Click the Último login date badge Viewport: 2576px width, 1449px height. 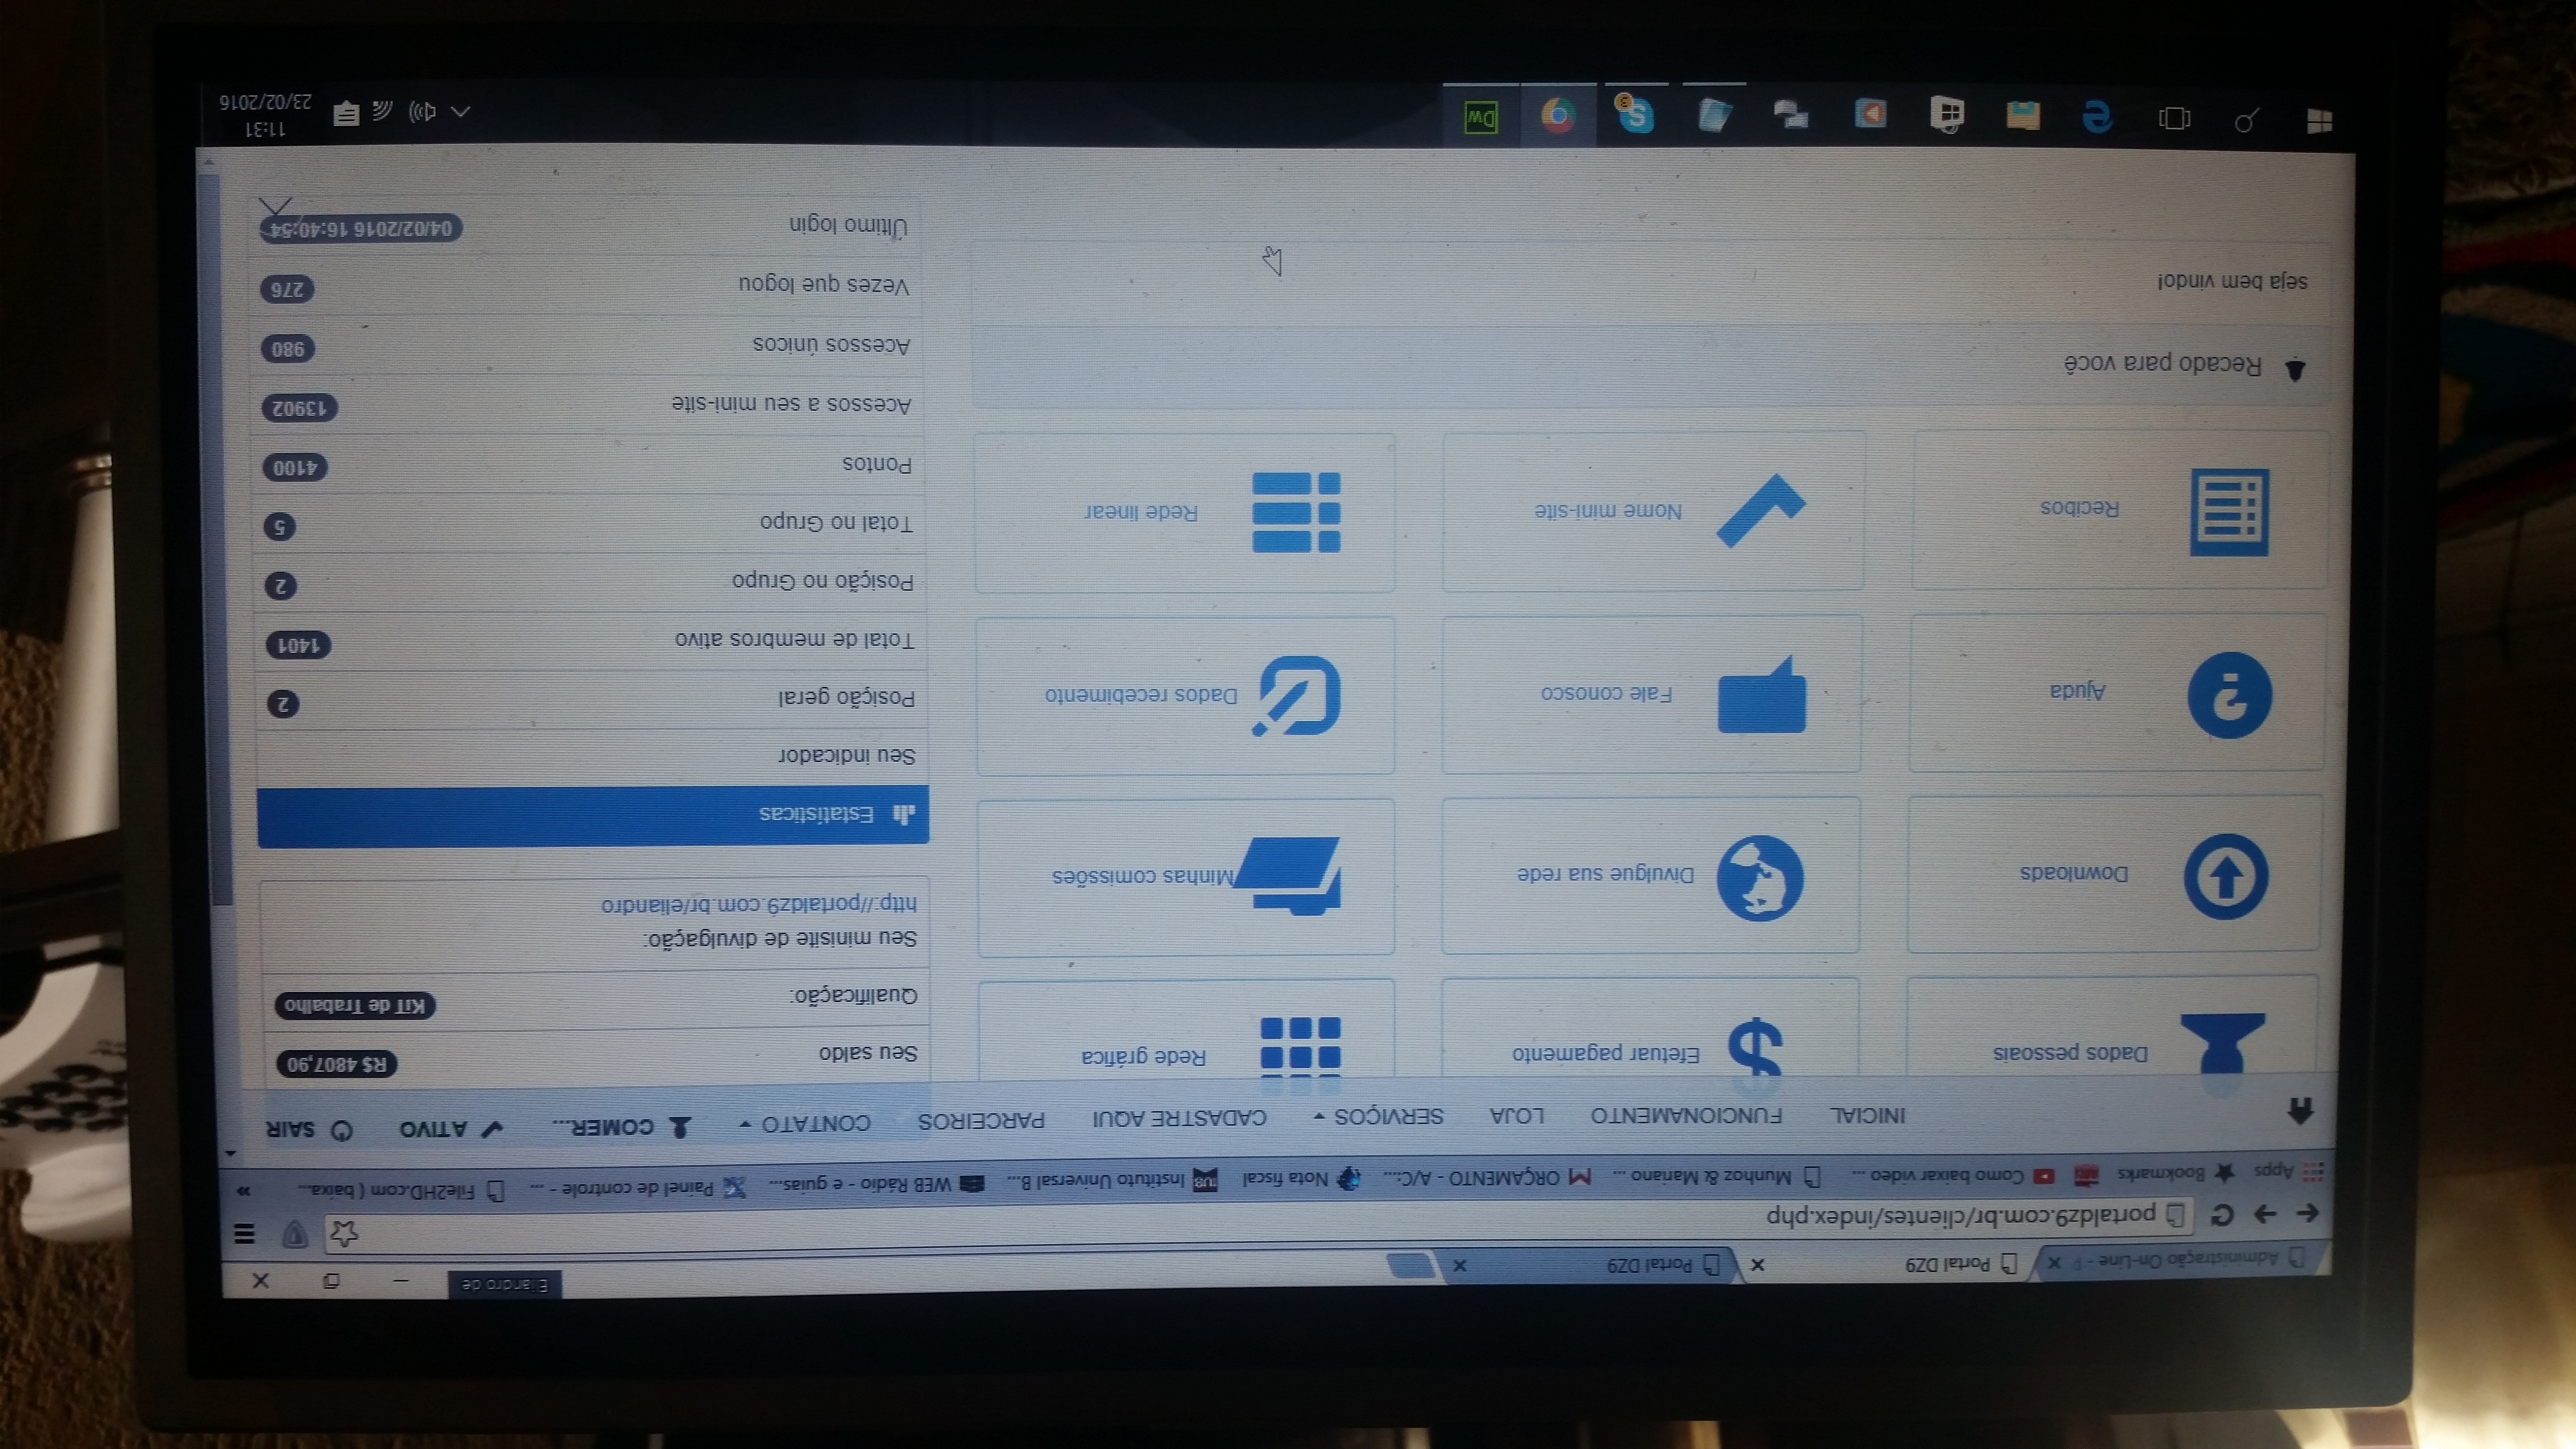(x=360, y=228)
